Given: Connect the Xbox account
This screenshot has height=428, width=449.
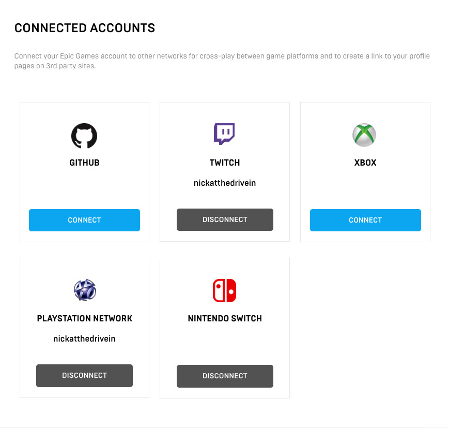Looking at the screenshot, I should click(365, 220).
